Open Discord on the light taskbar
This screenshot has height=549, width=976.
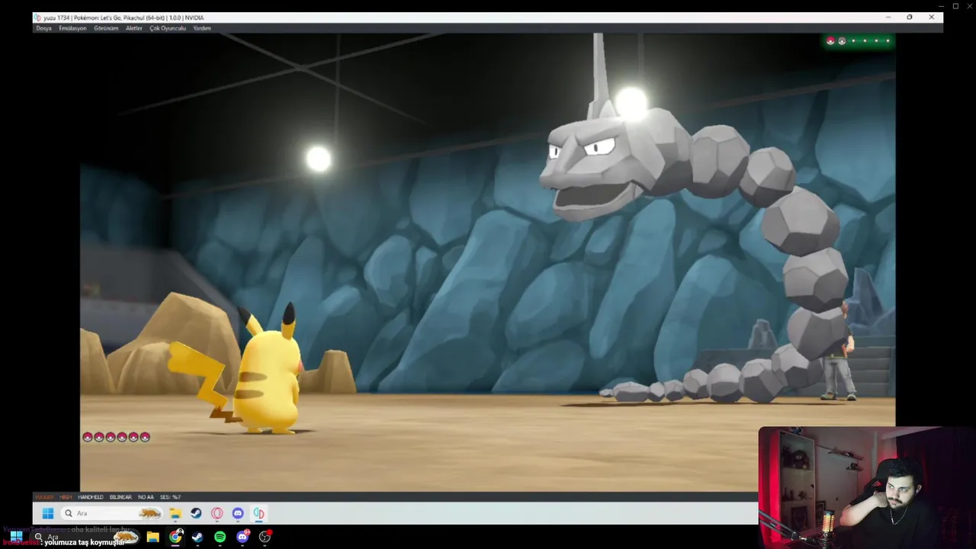(x=238, y=513)
